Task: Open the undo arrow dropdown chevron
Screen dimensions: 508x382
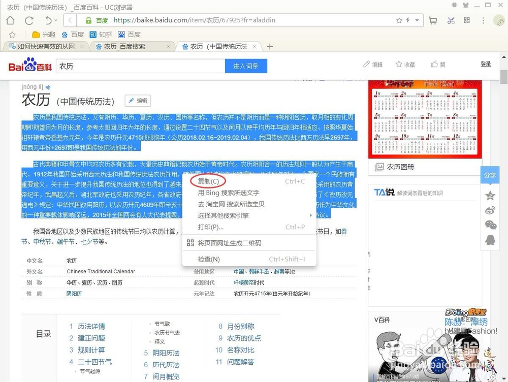Action: [x=56, y=20]
